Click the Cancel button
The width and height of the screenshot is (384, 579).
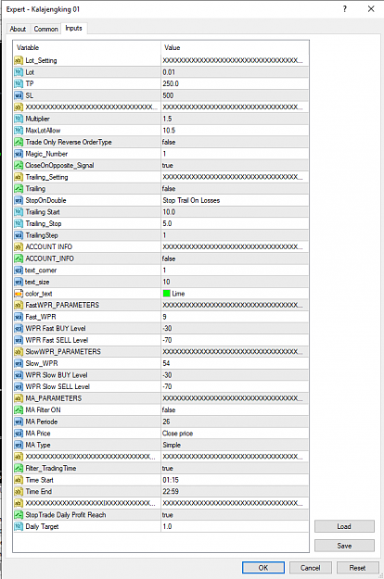[x=311, y=568]
